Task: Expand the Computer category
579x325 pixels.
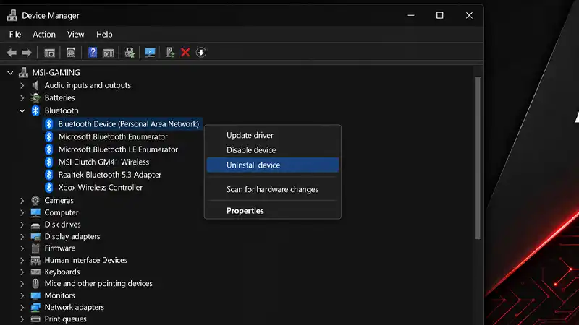Action: click(x=22, y=212)
